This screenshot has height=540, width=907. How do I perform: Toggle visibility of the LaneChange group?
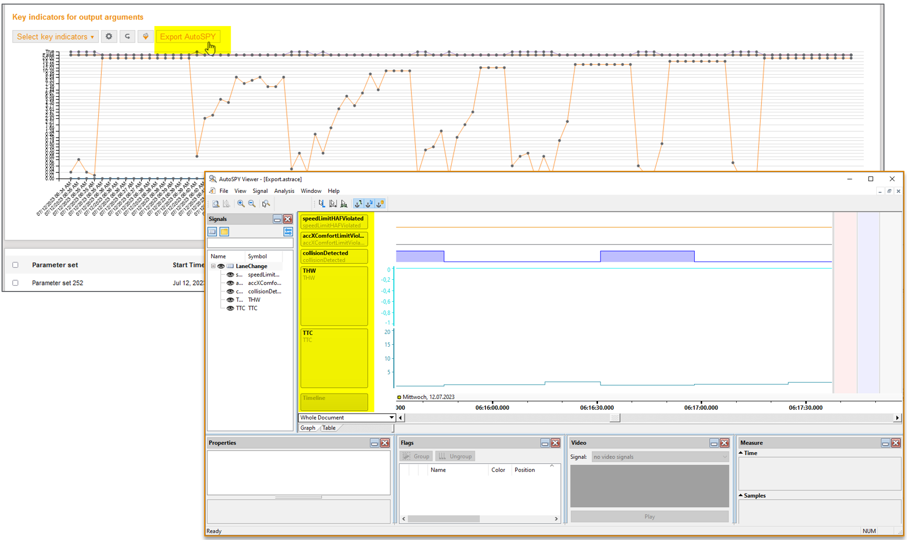[x=221, y=266]
